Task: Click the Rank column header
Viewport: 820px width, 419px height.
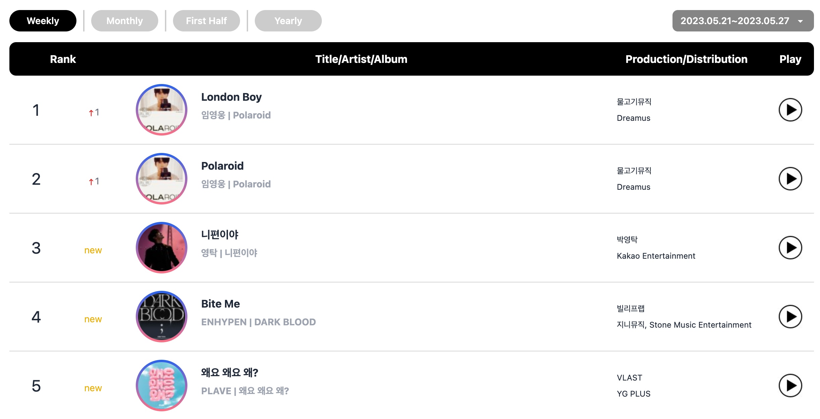Action: click(x=63, y=59)
